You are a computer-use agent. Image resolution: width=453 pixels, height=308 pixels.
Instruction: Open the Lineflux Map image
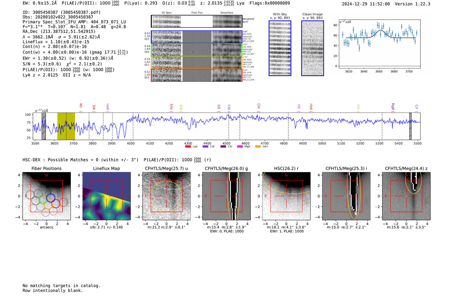pos(106,196)
